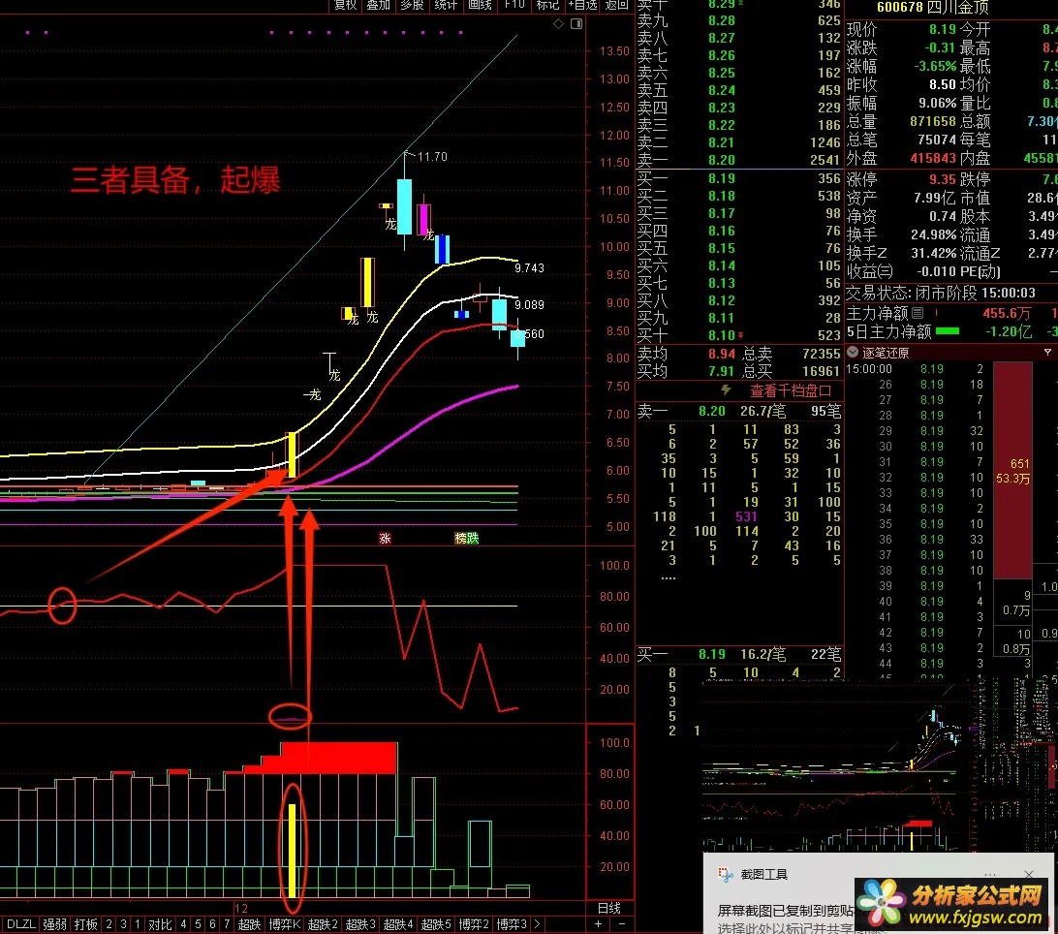1058x934 pixels.
Task: Click the 9.743 moving average value label
Action: pos(529,268)
